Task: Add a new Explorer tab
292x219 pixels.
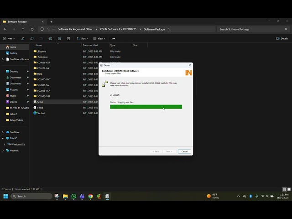Action: pos(51,22)
